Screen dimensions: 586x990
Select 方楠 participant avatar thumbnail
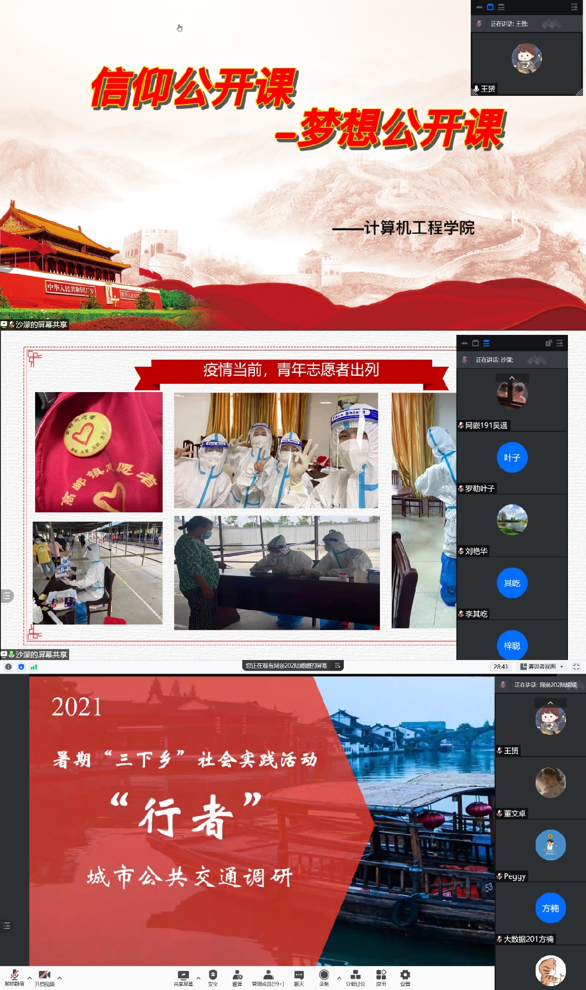pos(550,908)
